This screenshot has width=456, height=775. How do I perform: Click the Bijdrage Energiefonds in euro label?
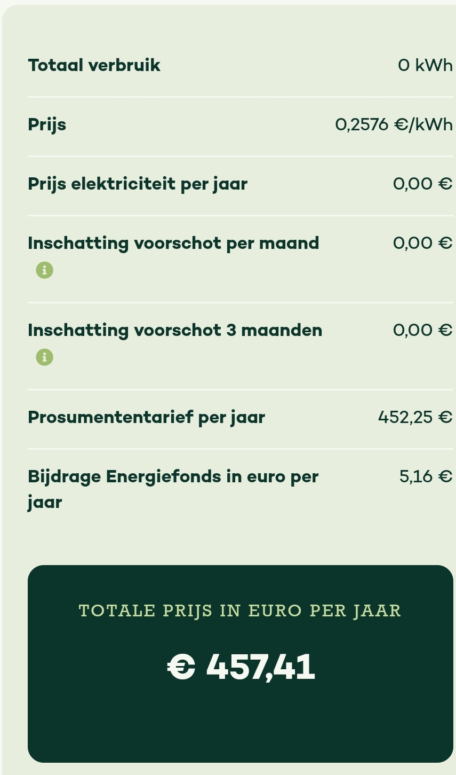coord(173,476)
